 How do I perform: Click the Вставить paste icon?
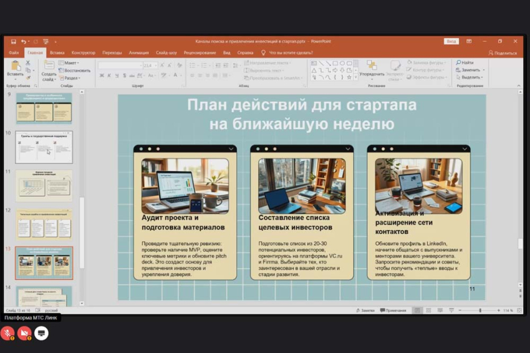[x=15, y=65]
